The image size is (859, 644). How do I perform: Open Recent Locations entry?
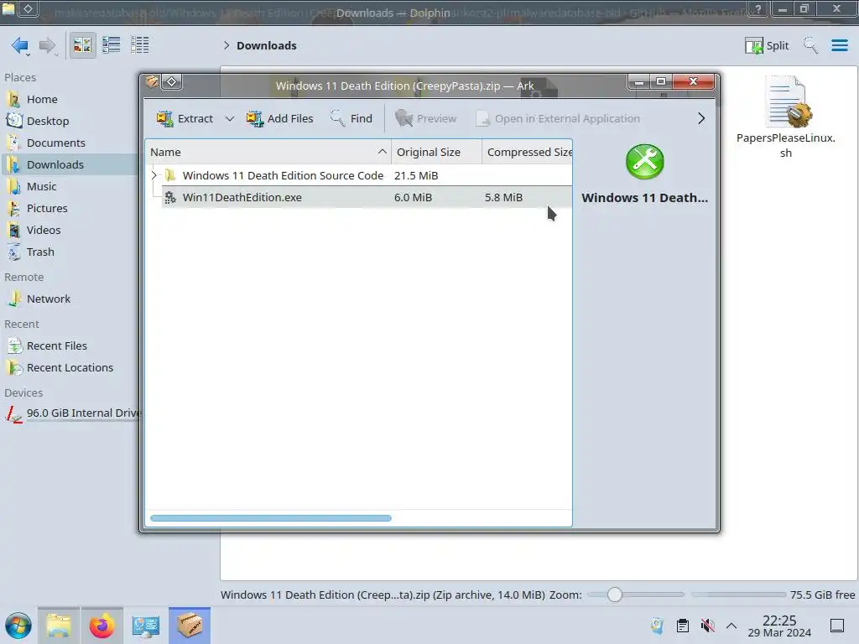(70, 368)
